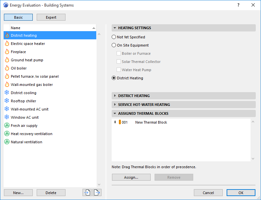Toggle the Boiler or Furnace checkbox
Image resolution: width=261 pixels, height=200 pixels.
click(x=119, y=53)
